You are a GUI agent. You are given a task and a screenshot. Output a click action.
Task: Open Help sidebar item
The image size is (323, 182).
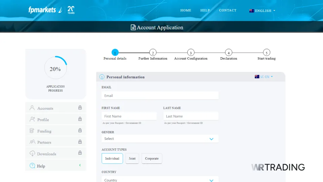pos(56,165)
